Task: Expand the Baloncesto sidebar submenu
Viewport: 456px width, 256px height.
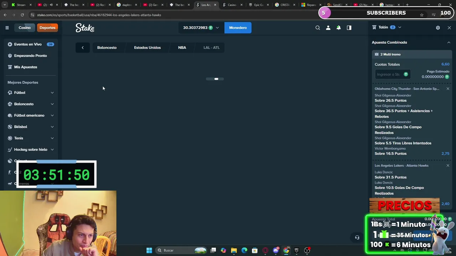Action: (52, 104)
